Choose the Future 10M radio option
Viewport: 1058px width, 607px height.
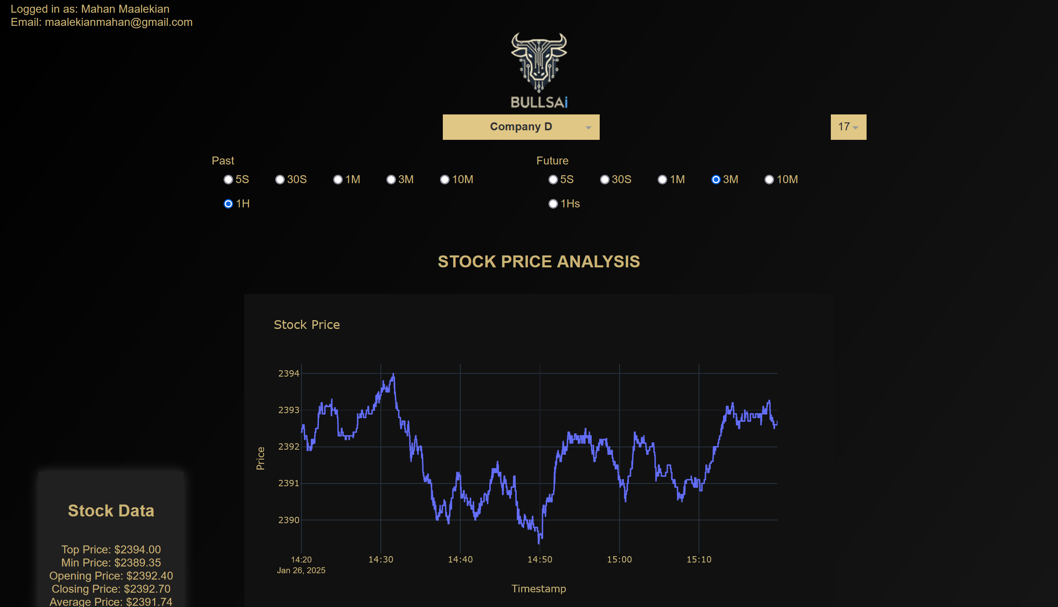pyautogui.click(x=769, y=179)
